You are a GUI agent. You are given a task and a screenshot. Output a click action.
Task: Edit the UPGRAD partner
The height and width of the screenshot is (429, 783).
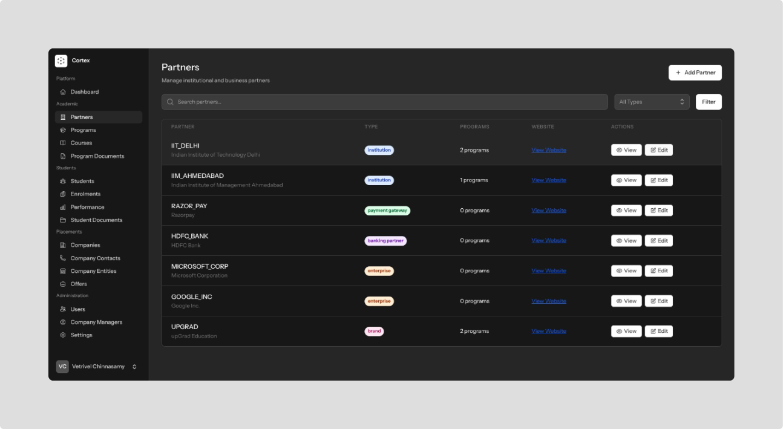[x=659, y=332]
